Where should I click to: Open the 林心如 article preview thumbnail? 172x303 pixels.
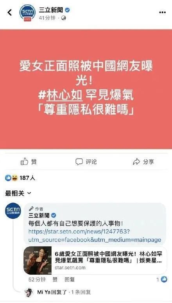coord(38,260)
